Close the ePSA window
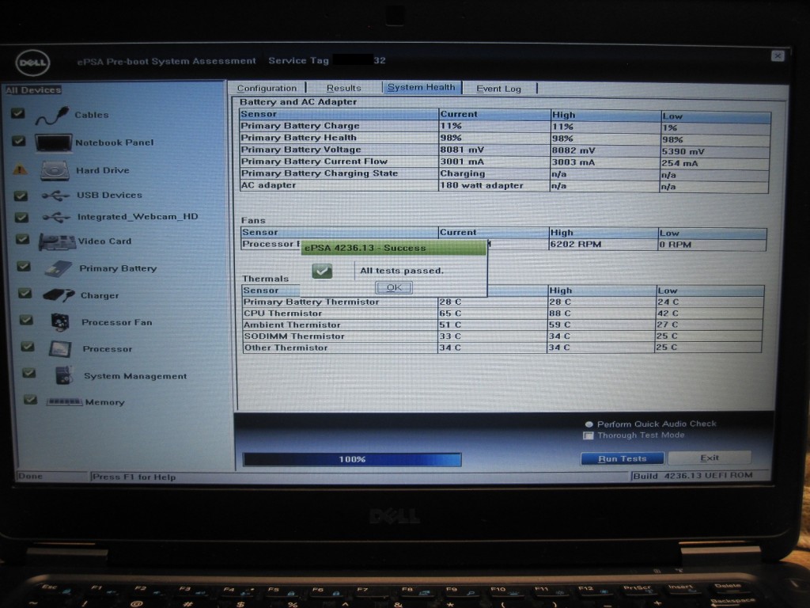This screenshot has height=608, width=810. point(778,56)
